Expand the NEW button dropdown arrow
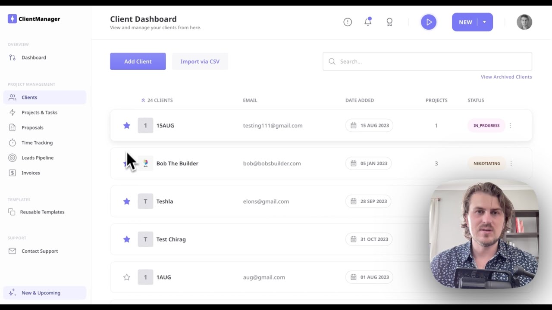The width and height of the screenshot is (552, 310). pos(484,22)
